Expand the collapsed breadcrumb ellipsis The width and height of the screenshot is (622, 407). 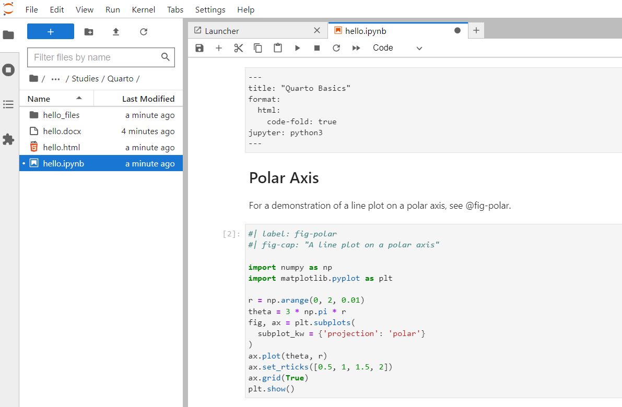click(56, 79)
